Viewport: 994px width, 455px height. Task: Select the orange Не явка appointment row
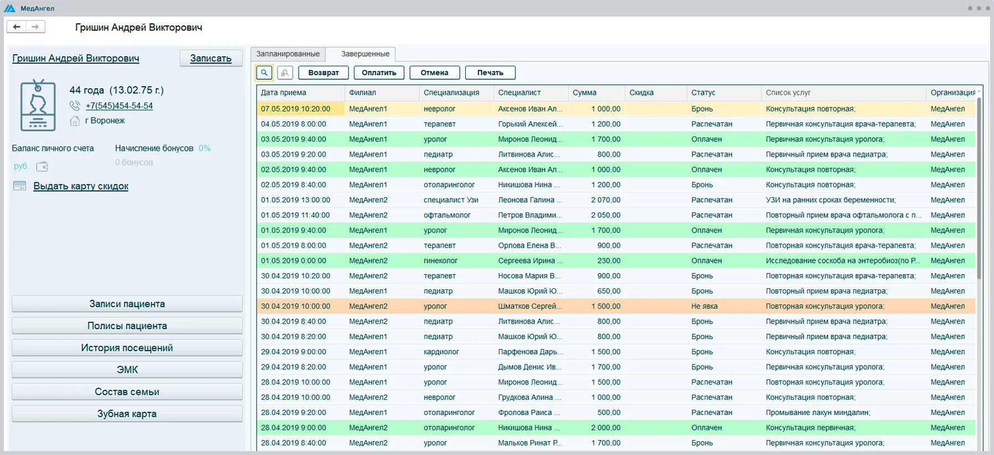pos(616,306)
